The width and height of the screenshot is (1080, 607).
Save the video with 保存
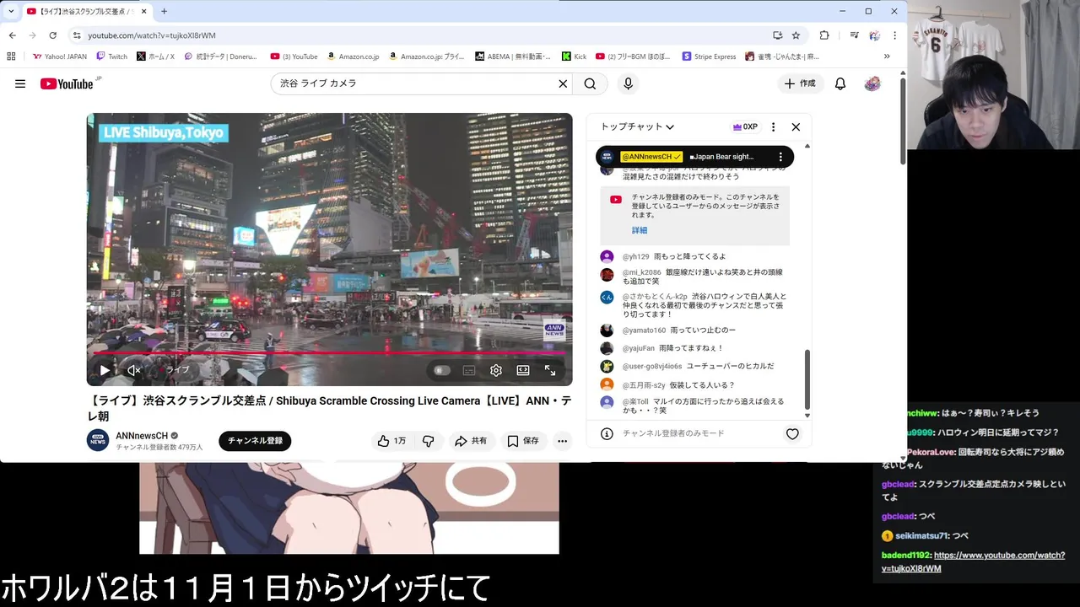[523, 441]
